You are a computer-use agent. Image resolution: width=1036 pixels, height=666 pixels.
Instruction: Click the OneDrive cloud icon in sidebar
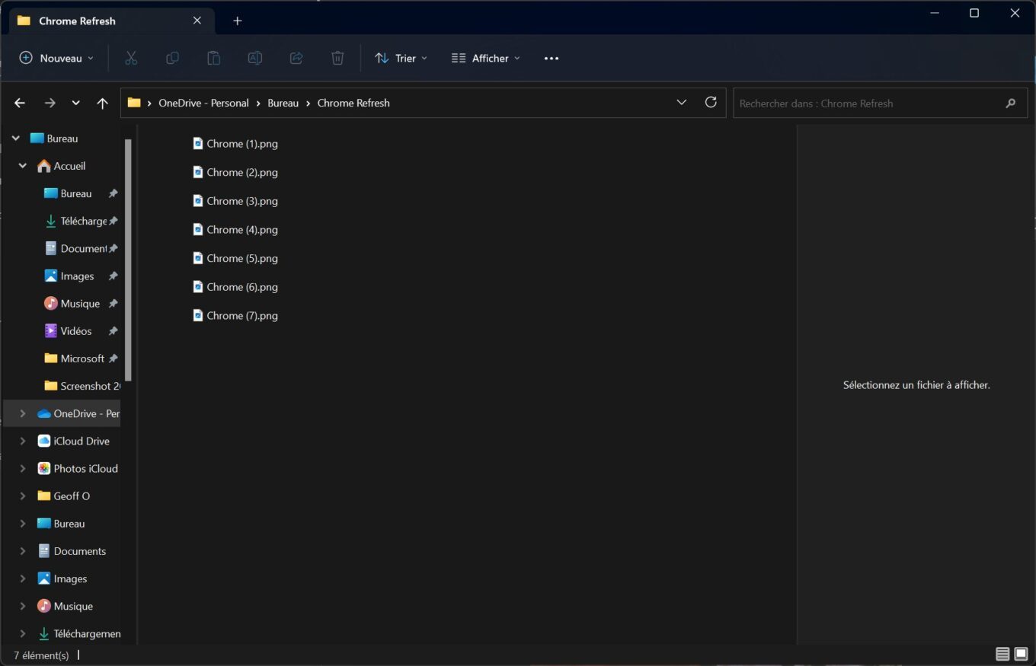pos(44,413)
